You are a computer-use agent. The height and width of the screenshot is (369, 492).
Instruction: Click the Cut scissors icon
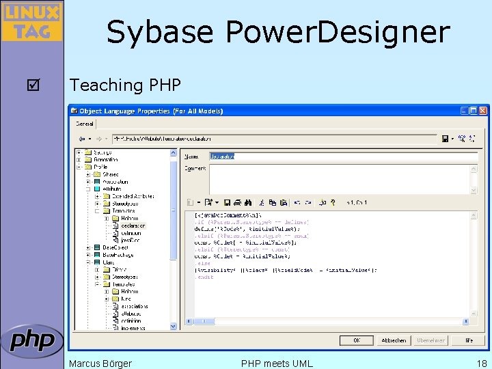pyautogui.click(x=262, y=203)
